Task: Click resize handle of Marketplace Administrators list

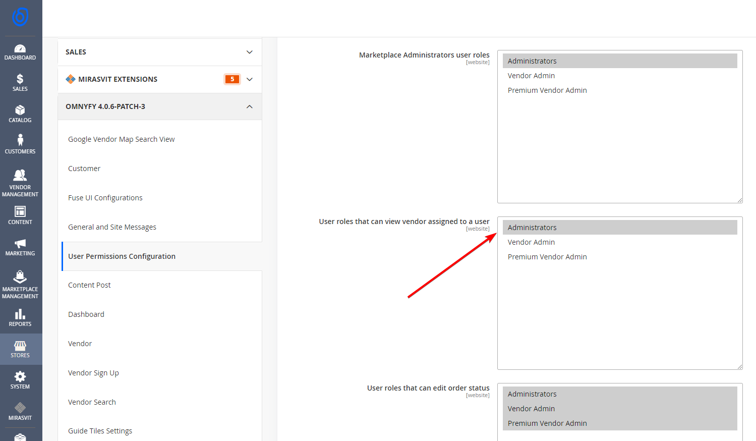Action: (x=739, y=200)
